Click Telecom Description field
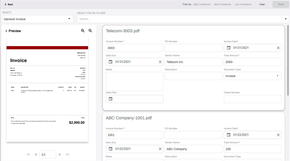The height and width of the screenshot is (161, 290). coord(193,76)
